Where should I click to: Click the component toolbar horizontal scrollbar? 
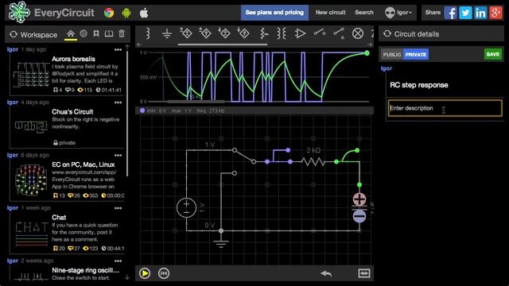coord(223,44)
